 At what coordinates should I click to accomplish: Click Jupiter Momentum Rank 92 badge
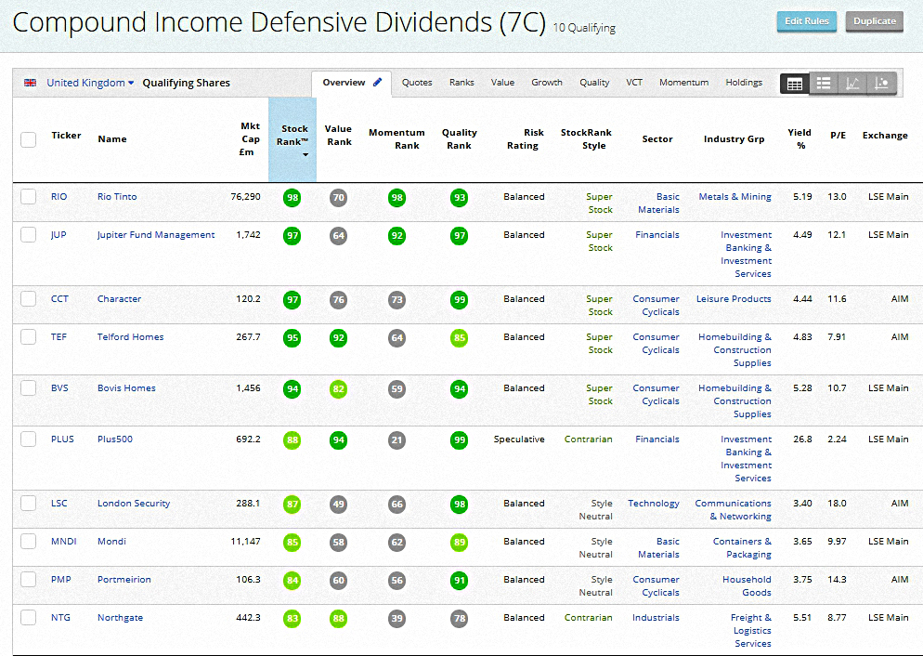point(397,236)
